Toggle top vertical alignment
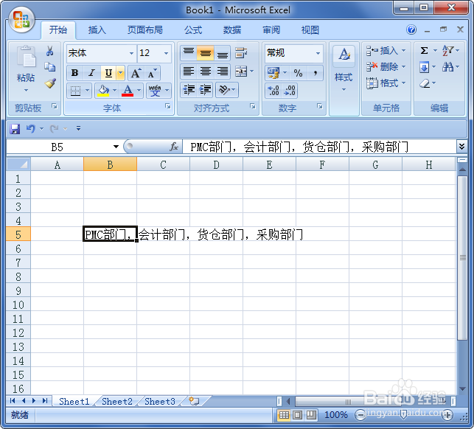The width and height of the screenshot is (474, 429). click(x=189, y=53)
